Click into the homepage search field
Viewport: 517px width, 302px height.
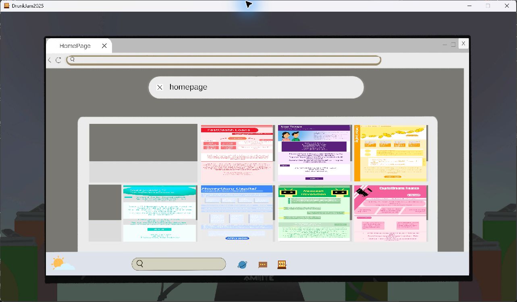[256, 87]
